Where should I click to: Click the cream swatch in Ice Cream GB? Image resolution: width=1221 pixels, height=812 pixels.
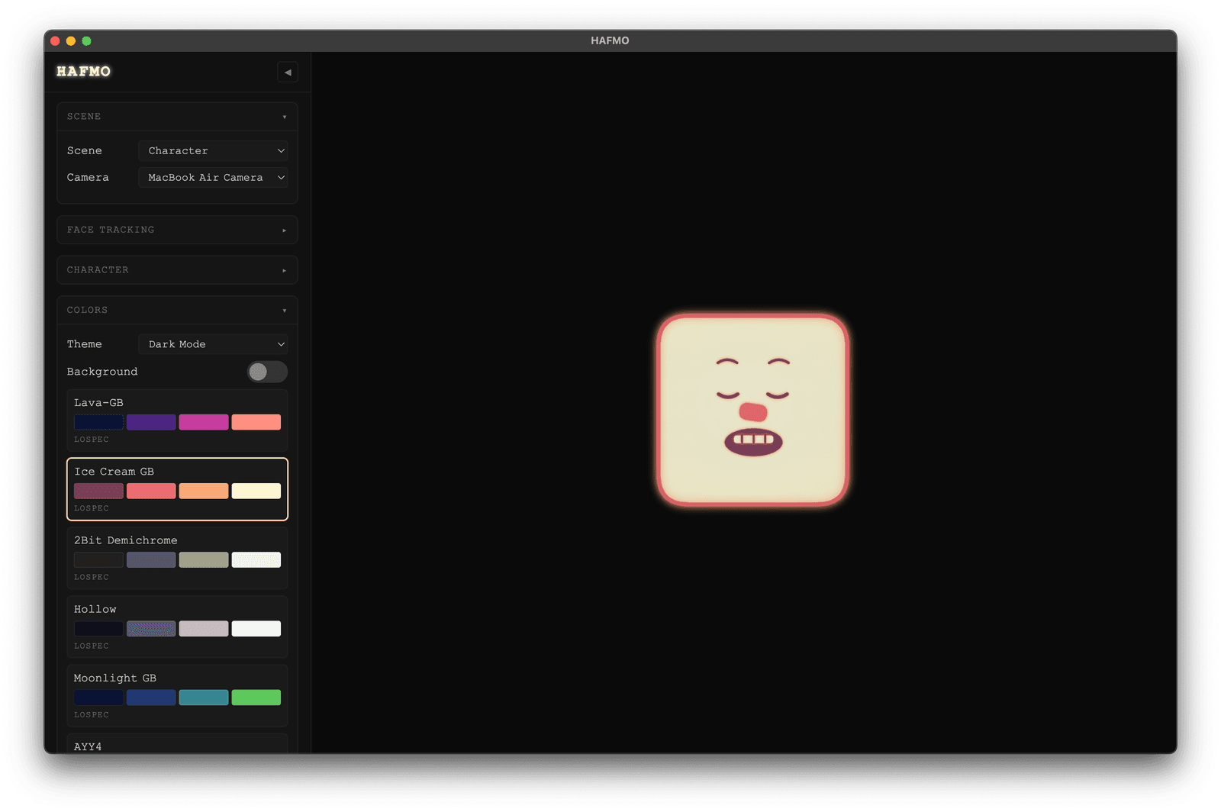click(x=256, y=491)
